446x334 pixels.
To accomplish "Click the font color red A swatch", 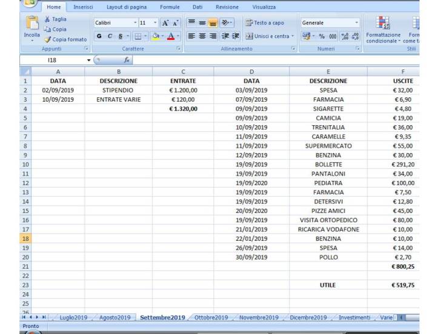I will [170, 36].
